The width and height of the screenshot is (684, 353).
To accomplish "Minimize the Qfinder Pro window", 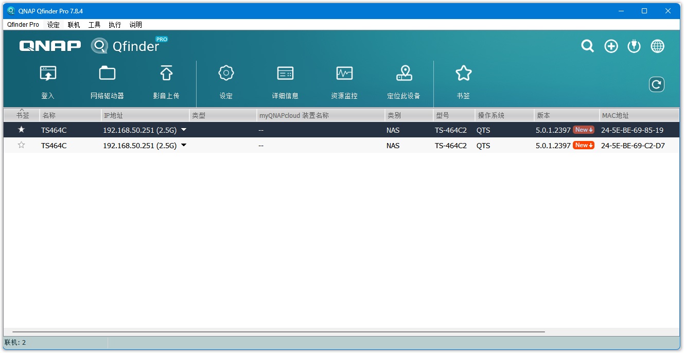I will pyautogui.click(x=621, y=11).
